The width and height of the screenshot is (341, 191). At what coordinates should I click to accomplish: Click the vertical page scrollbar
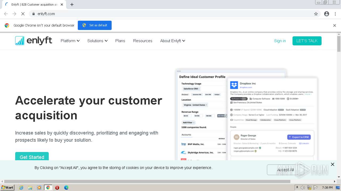[339, 44]
